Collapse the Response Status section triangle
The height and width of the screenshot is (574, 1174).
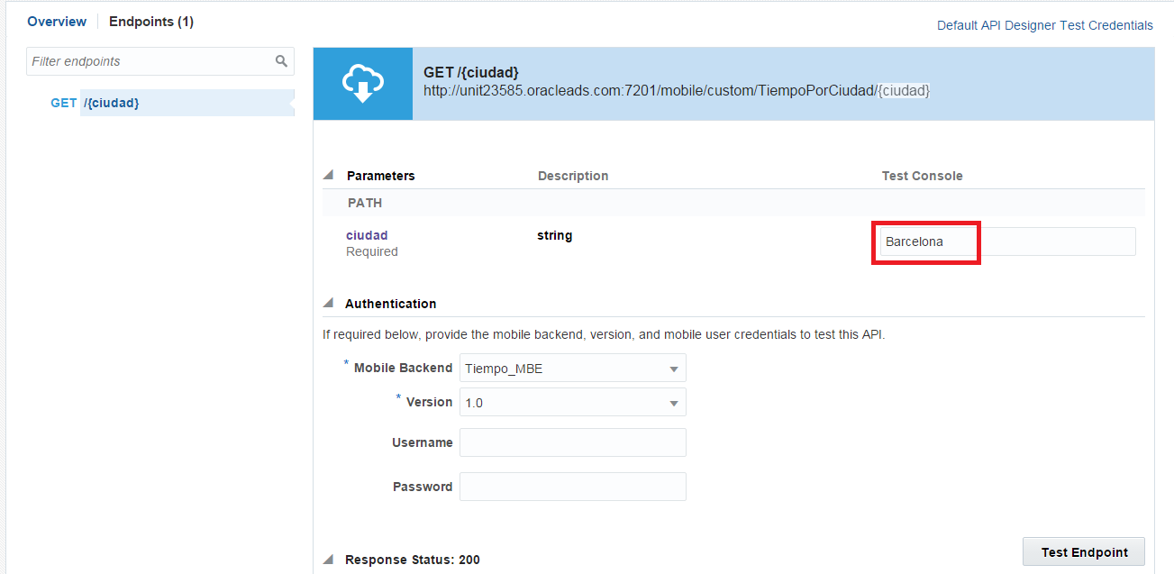click(x=328, y=559)
